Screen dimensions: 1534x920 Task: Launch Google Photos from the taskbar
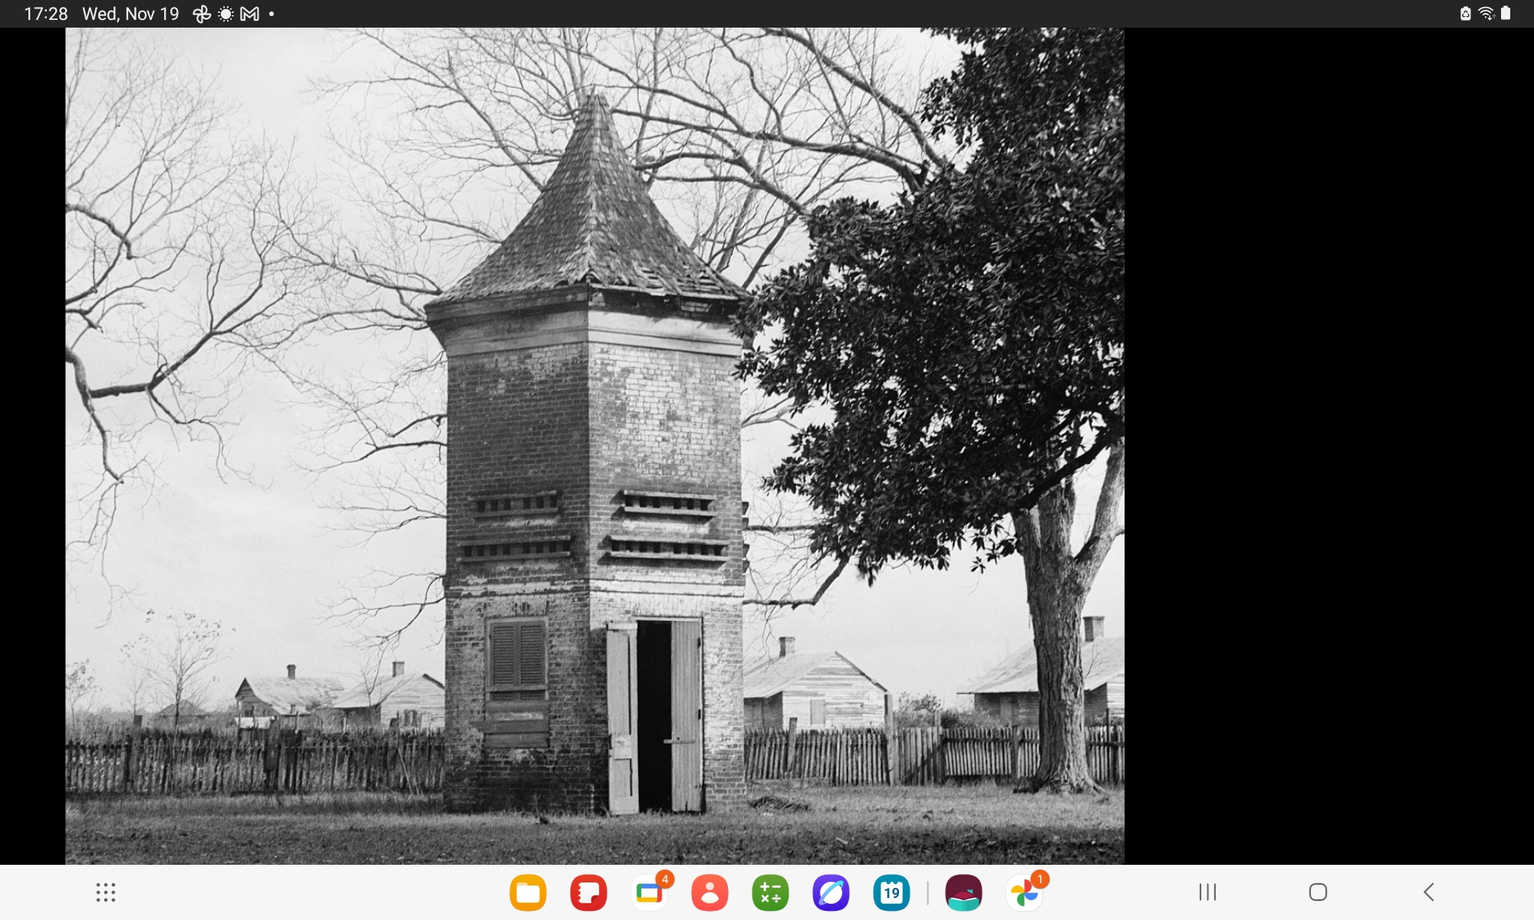pyautogui.click(x=1024, y=892)
